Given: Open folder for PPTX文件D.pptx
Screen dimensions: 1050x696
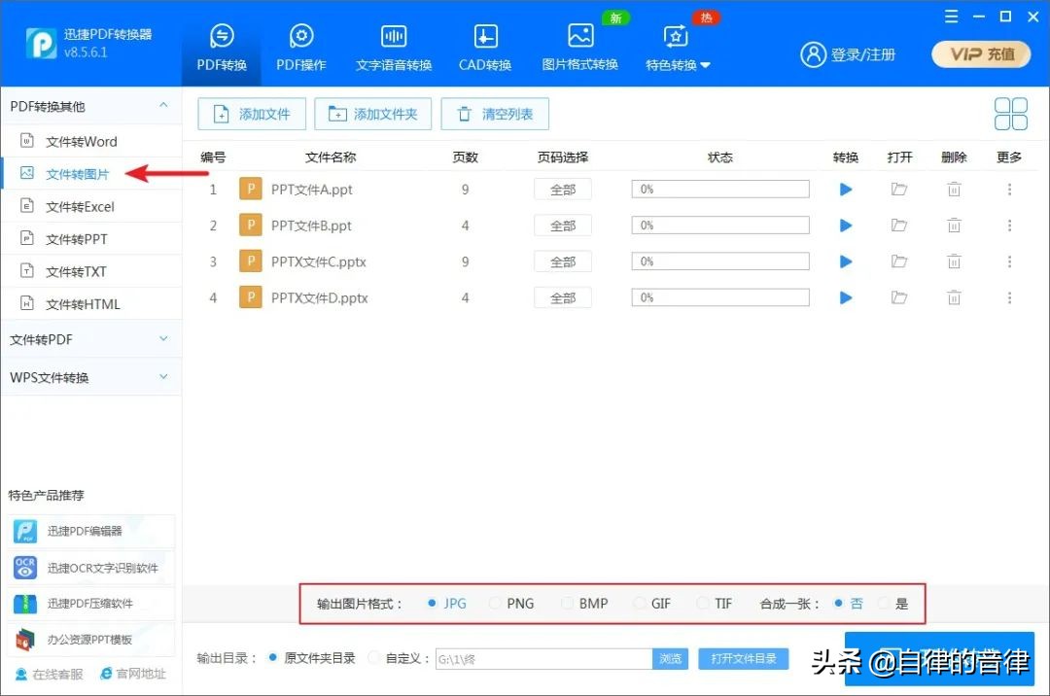Looking at the screenshot, I should (x=898, y=297).
